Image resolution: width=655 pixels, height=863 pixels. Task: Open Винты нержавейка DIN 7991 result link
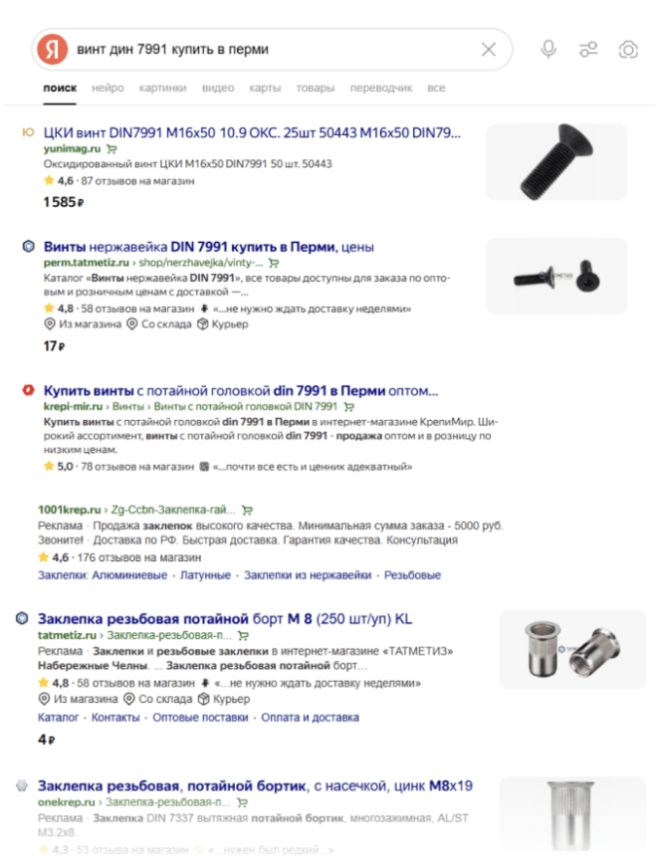point(209,247)
